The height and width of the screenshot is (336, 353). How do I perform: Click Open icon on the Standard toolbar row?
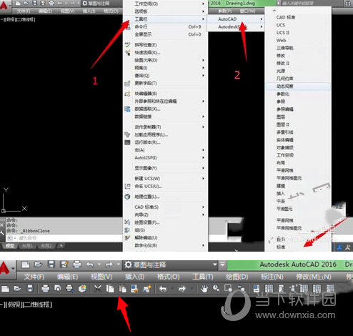tap(17, 289)
